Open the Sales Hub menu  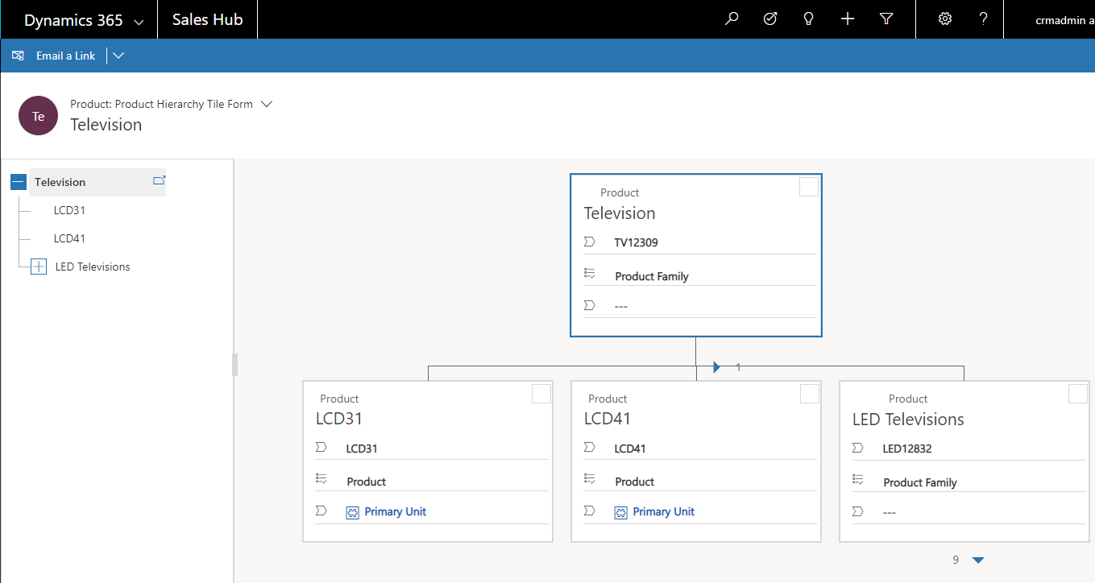tap(208, 20)
